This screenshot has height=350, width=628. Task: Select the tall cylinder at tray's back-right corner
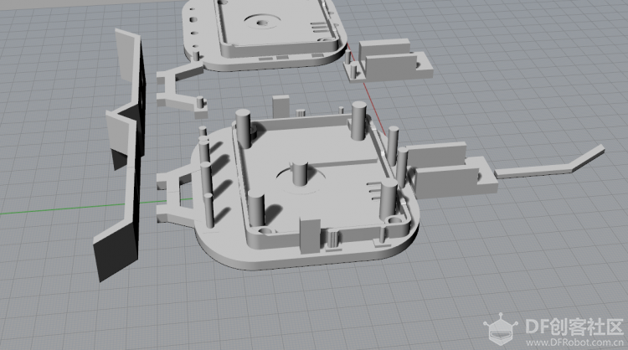point(358,121)
